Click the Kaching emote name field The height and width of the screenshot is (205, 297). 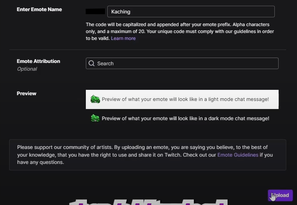click(191, 12)
